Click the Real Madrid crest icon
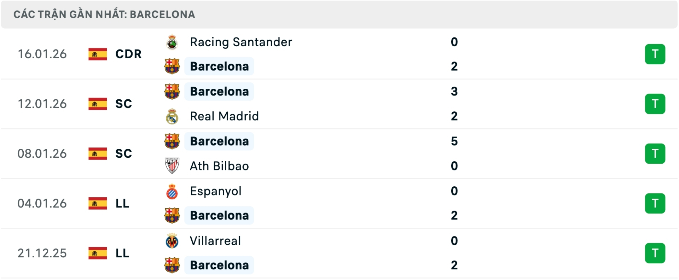The image size is (679, 280). click(x=172, y=116)
